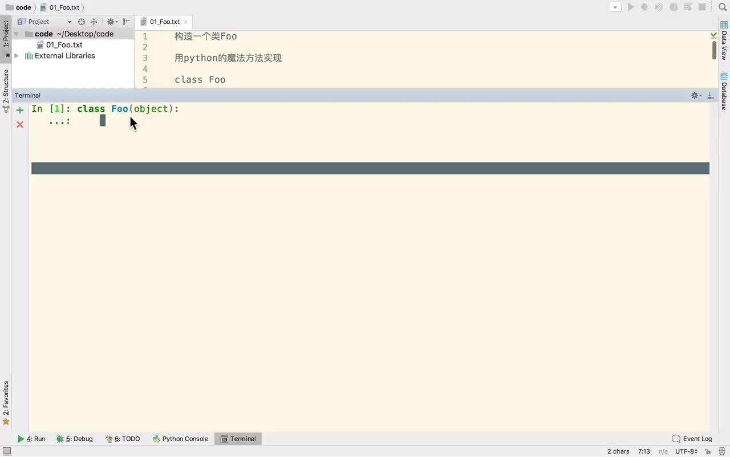Add a new Terminal session with plus icon
730x457 pixels.
tap(19, 109)
